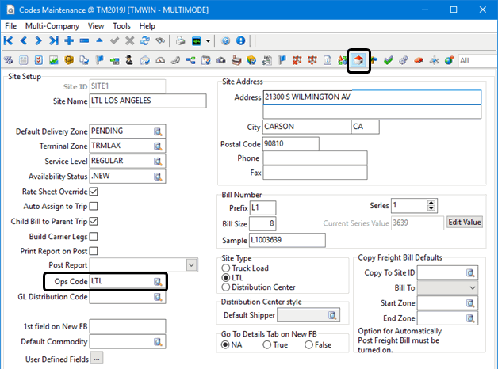Open the highlighted Site Setup house icon
Screen dimensions: 498x369
coord(359,60)
